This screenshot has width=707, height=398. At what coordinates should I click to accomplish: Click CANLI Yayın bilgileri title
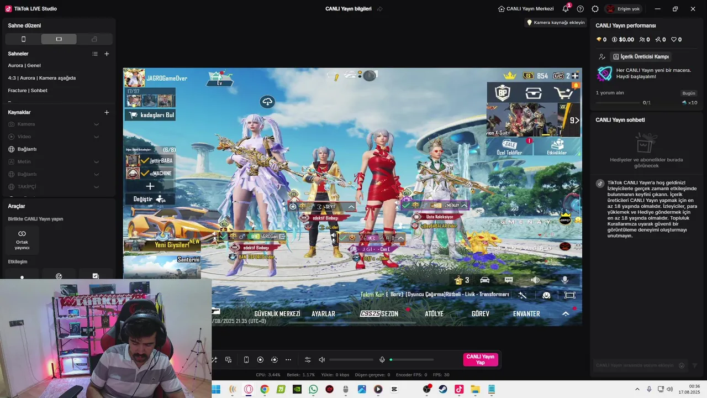click(349, 9)
